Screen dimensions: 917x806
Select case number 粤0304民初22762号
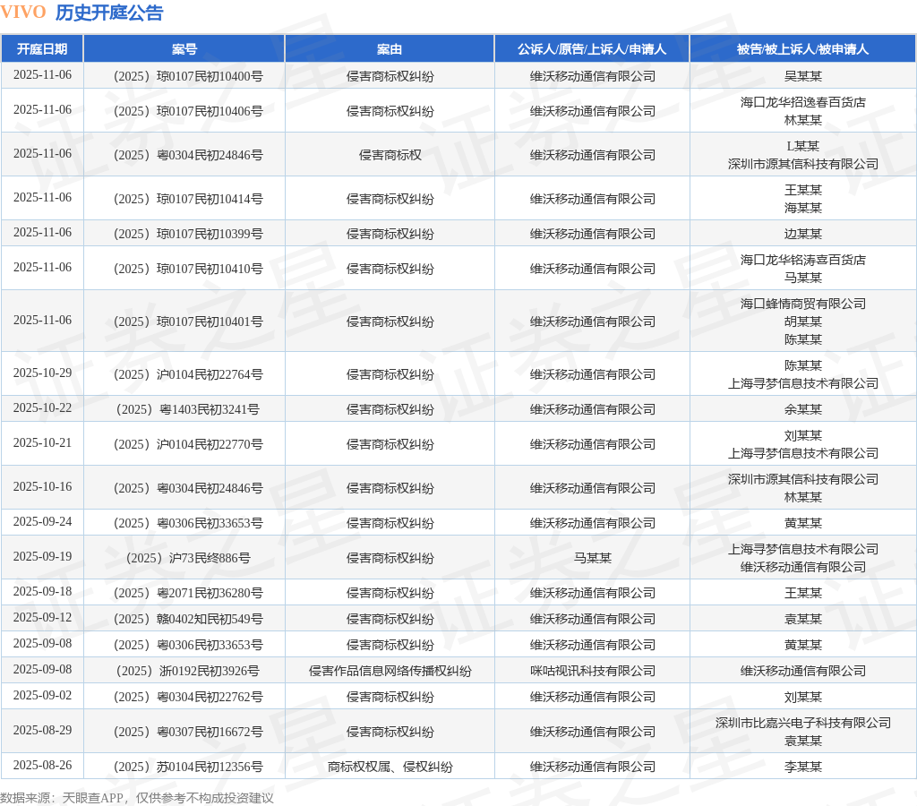(x=188, y=698)
